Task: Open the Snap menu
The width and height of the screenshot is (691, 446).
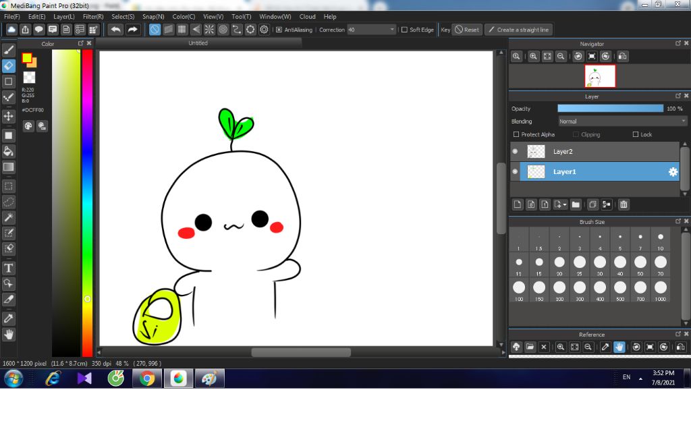Action: 153,16
